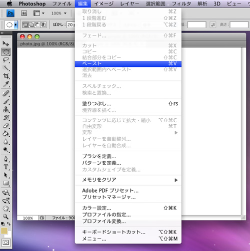Click the background color swatch

point(8,235)
